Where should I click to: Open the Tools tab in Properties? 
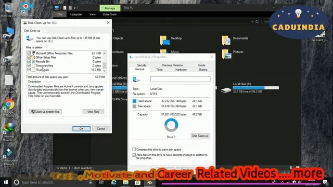tap(159, 70)
